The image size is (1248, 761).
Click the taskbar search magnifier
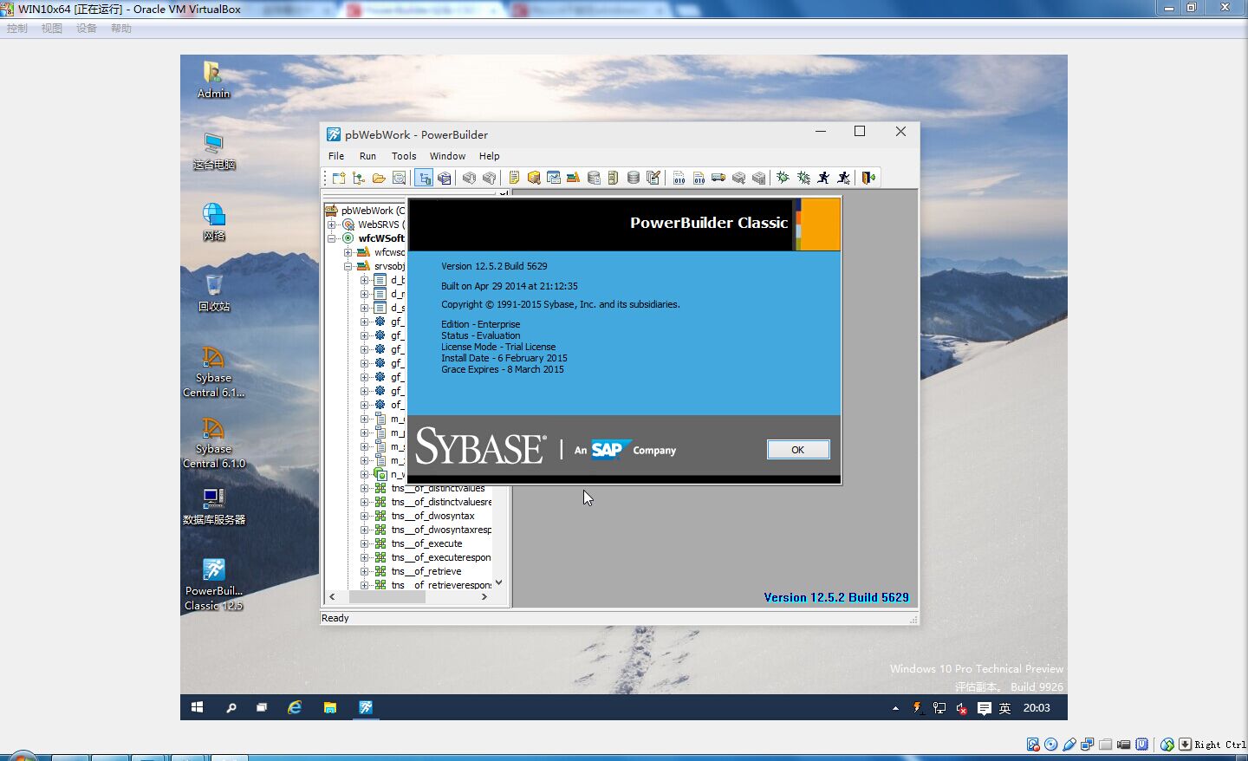click(x=231, y=707)
